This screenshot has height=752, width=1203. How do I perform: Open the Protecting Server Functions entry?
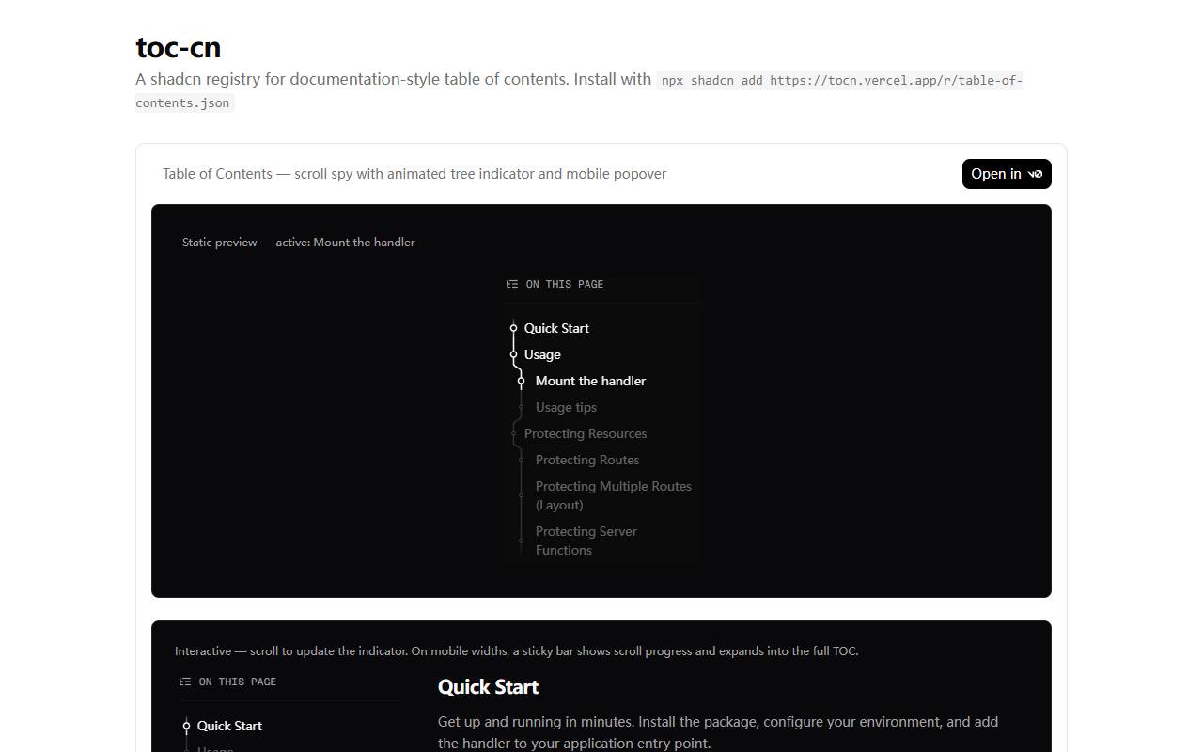[x=586, y=540]
